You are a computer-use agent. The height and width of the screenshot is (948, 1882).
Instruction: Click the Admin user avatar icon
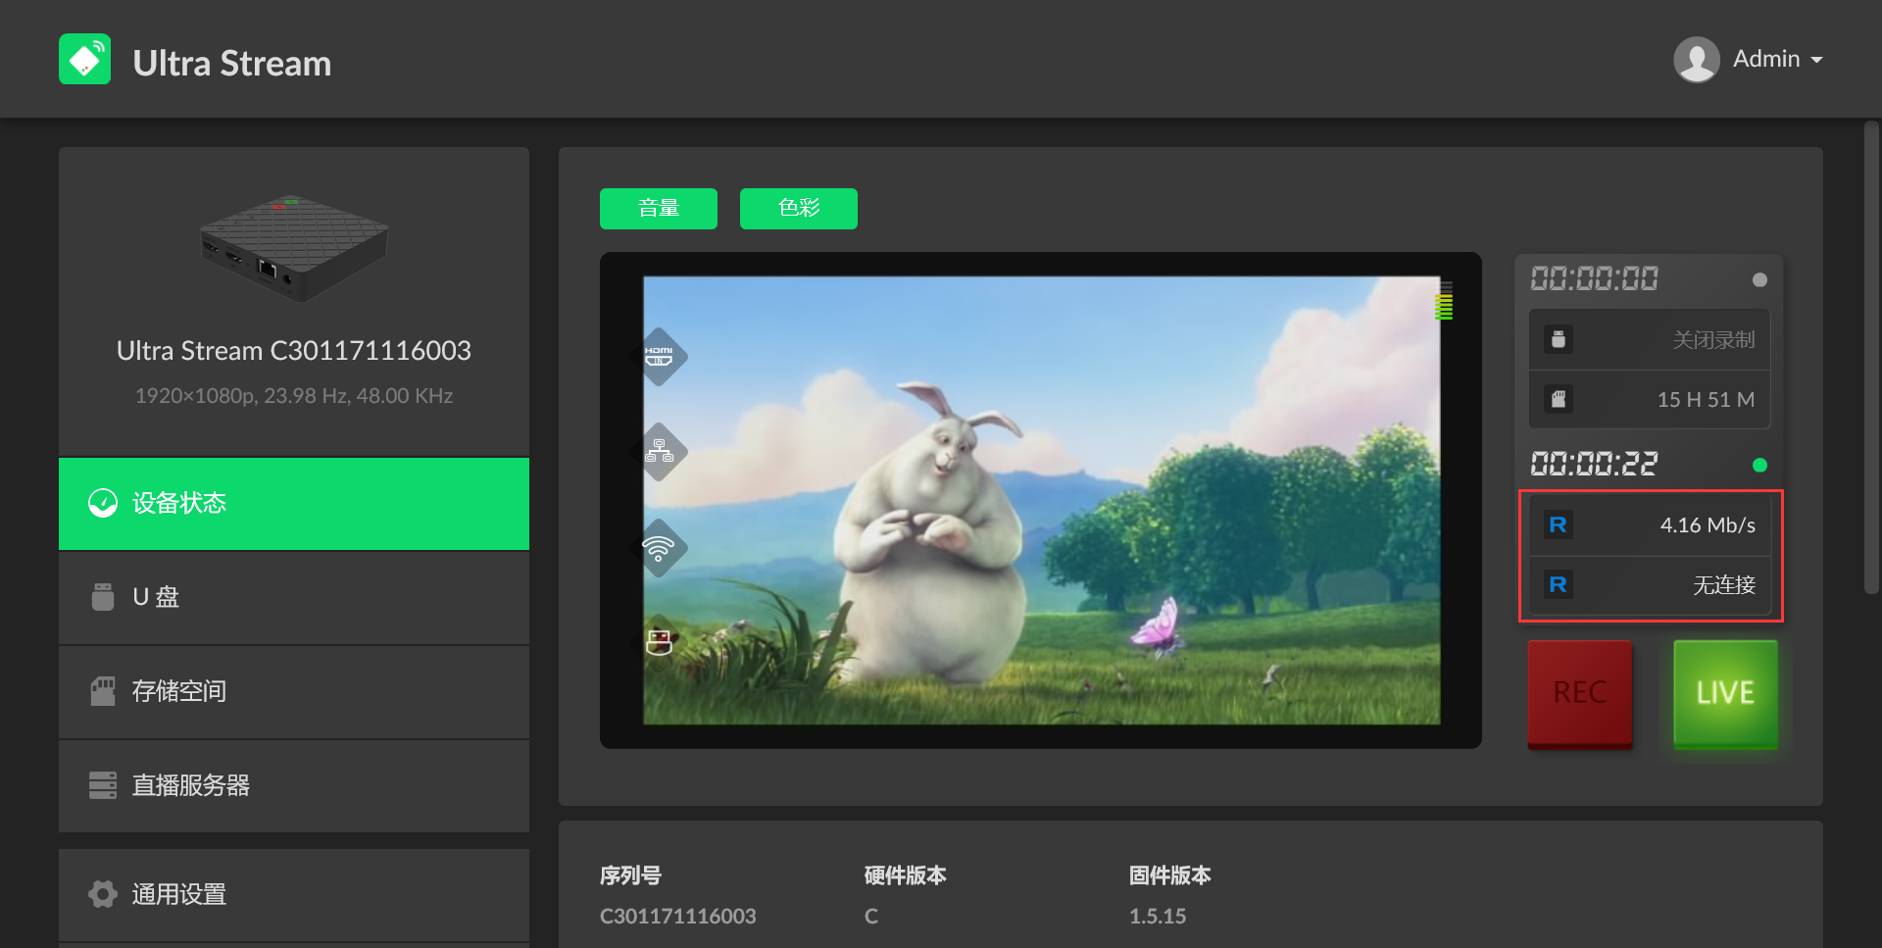[1697, 60]
